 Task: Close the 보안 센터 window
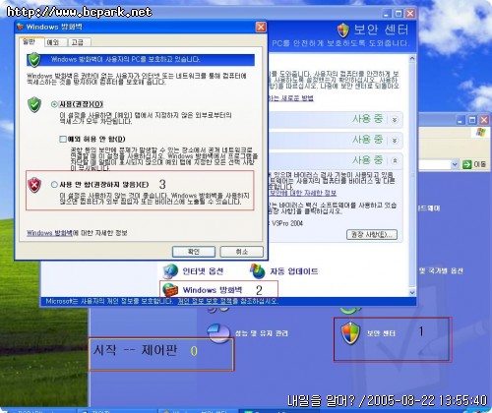click(410, 14)
